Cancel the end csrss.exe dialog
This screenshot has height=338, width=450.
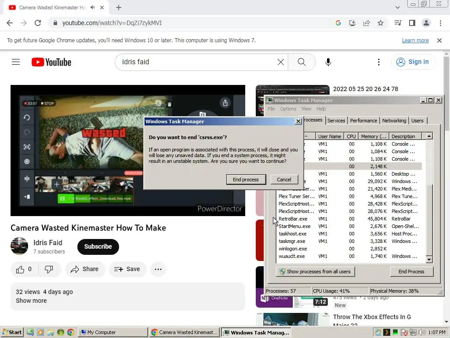coord(284,180)
